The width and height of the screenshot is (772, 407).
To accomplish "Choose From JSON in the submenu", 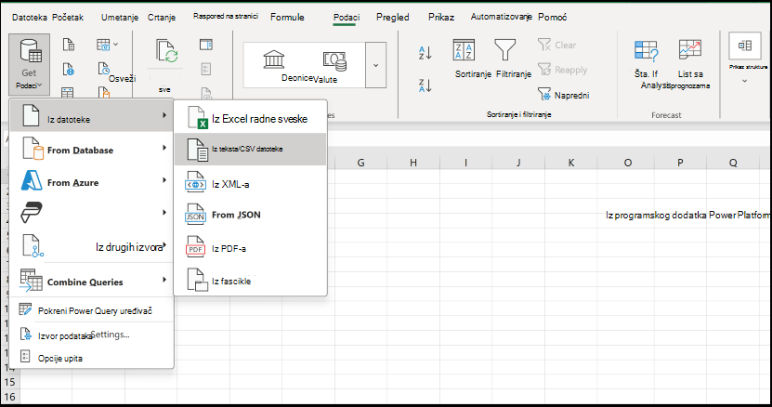I will (251, 215).
